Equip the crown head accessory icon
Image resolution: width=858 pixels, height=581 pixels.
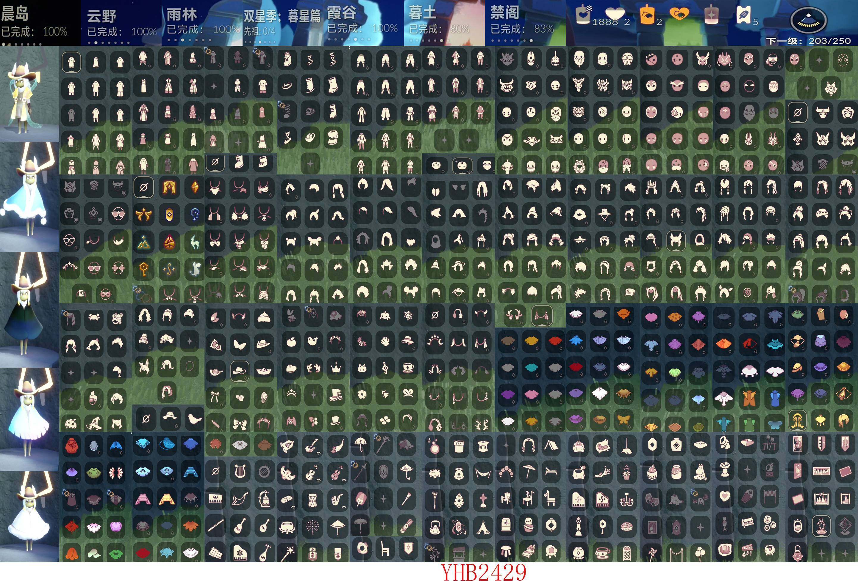336,368
